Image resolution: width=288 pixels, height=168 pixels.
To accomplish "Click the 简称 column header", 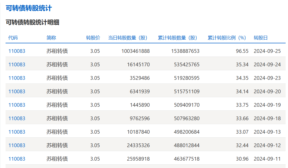I will click(51, 38).
